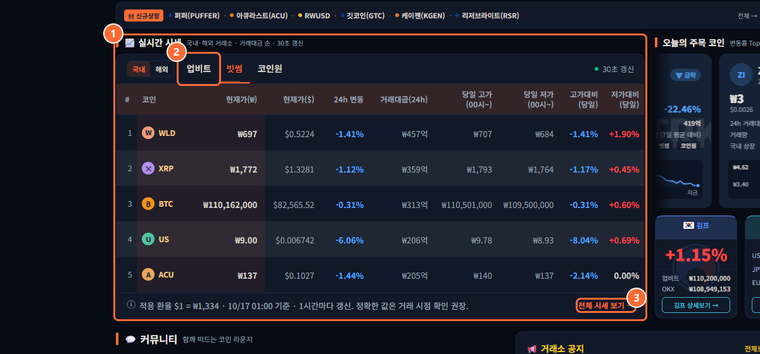The width and height of the screenshot is (760, 354).
Task: Click the -8.04% high comparison value
Action: tap(583, 240)
